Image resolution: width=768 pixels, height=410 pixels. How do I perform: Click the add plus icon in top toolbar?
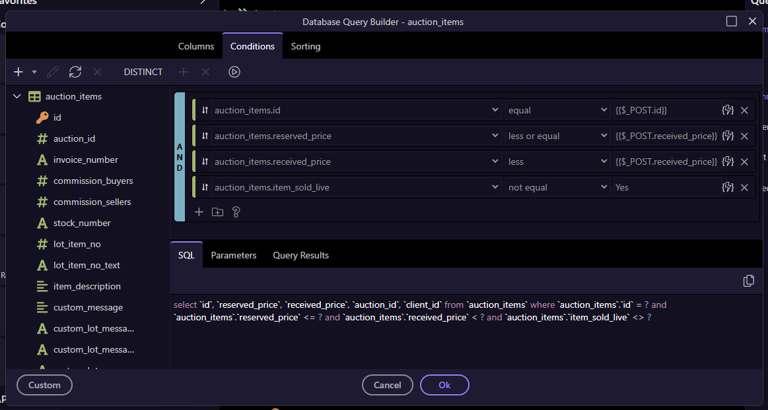pyautogui.click(x=18, y=72)
